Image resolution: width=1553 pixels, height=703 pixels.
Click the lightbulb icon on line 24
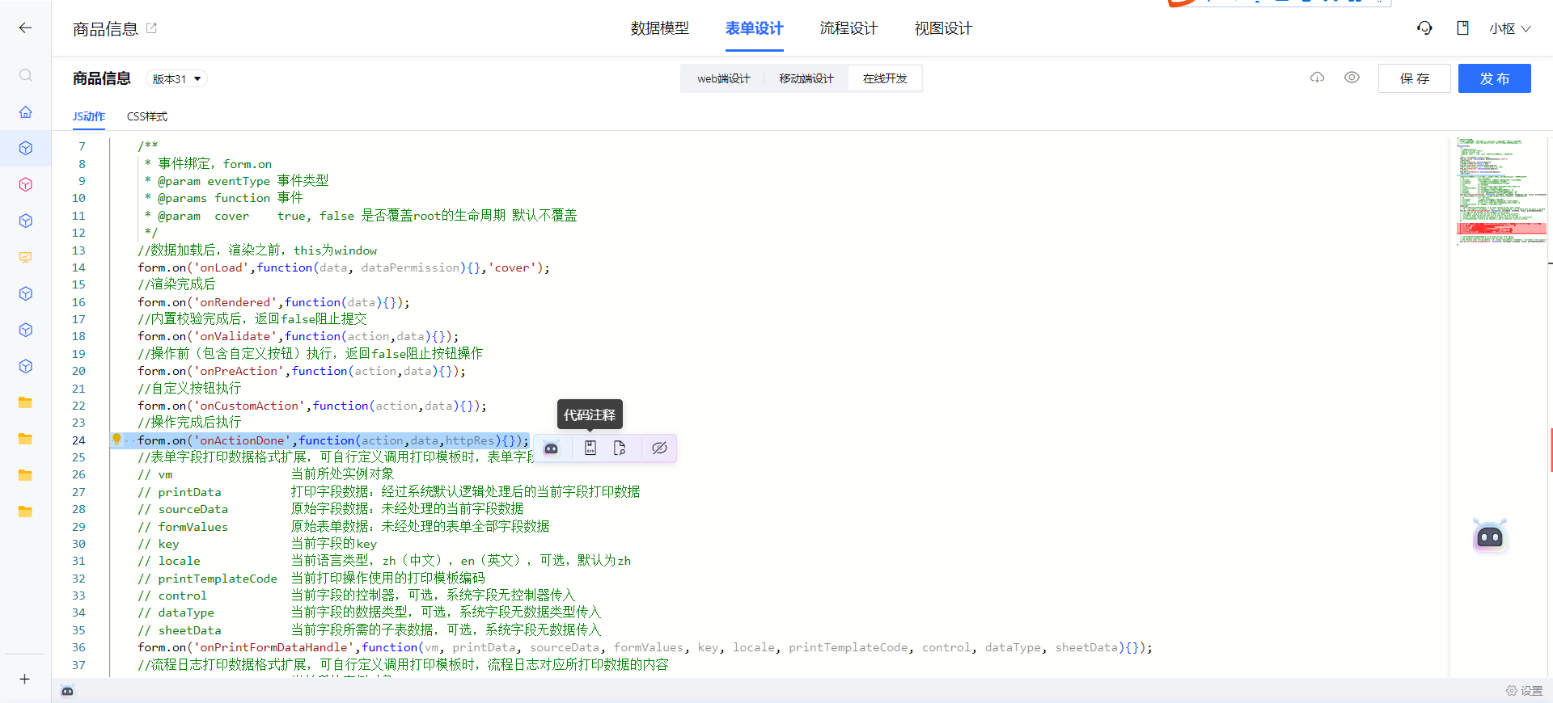(x=116, y=440)
